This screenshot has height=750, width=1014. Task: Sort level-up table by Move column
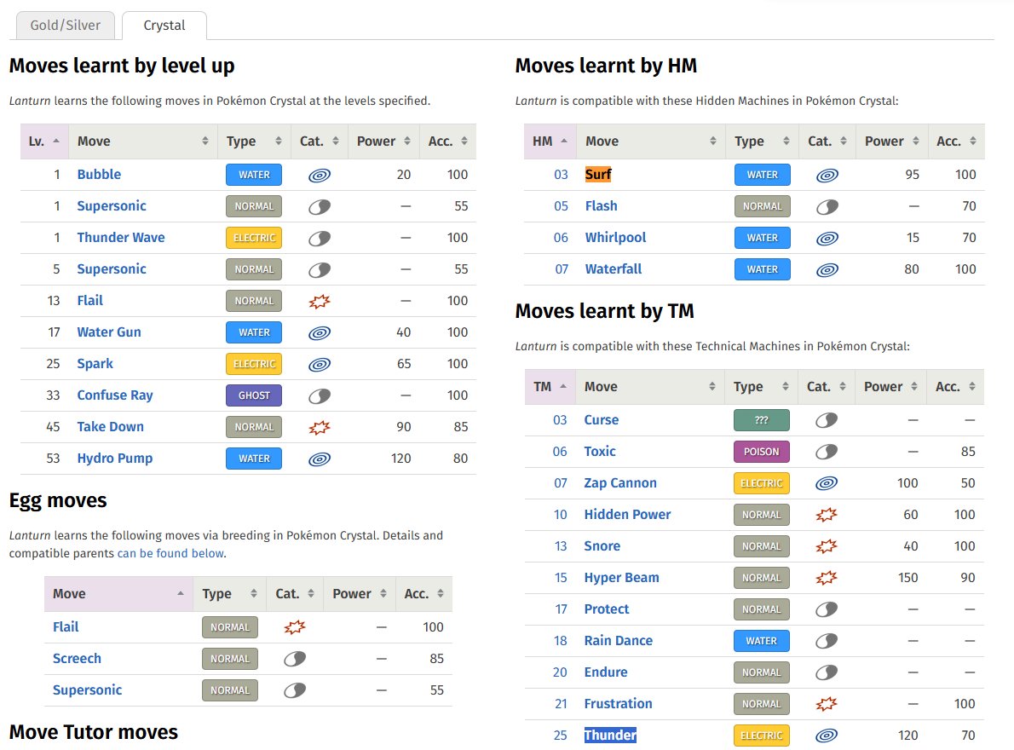tap(143, 141)
